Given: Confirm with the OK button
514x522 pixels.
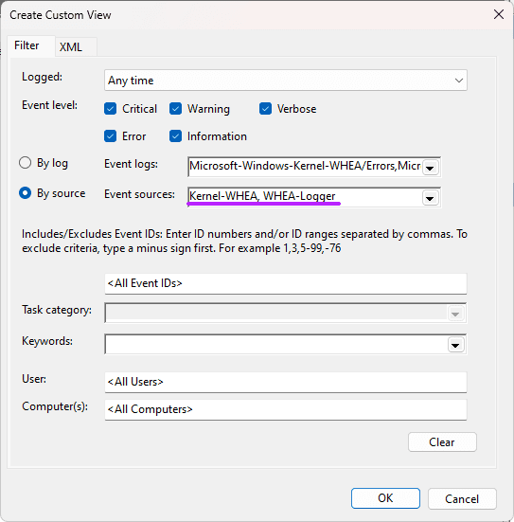Looking at the screenshot, I should [x=385, y=498].
